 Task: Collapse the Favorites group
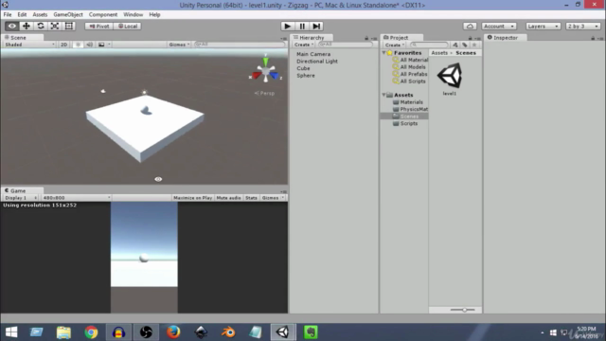pyautogui.click(x=384, y=53)
